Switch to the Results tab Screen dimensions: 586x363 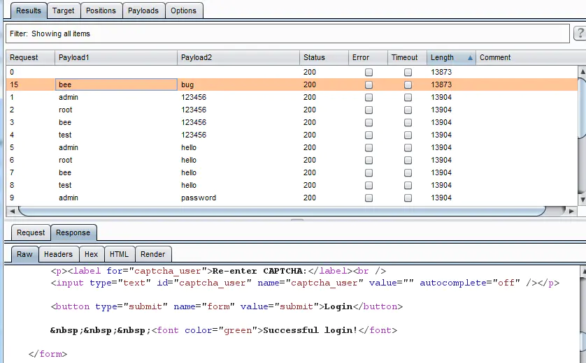click(x=29, y=10)
